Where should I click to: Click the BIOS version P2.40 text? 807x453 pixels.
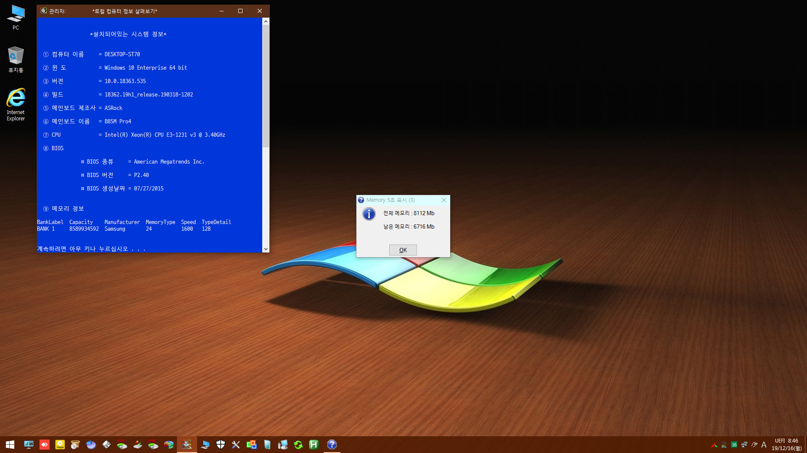pyautogui.click(x=142, y=175)
